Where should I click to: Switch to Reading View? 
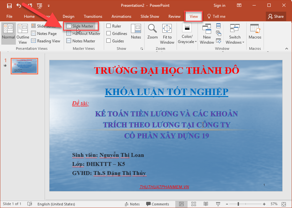(x=46, y=41)
